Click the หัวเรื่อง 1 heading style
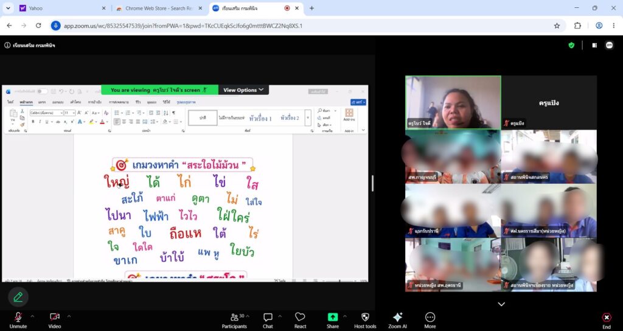The image size is (623, 331). (260, 118)
